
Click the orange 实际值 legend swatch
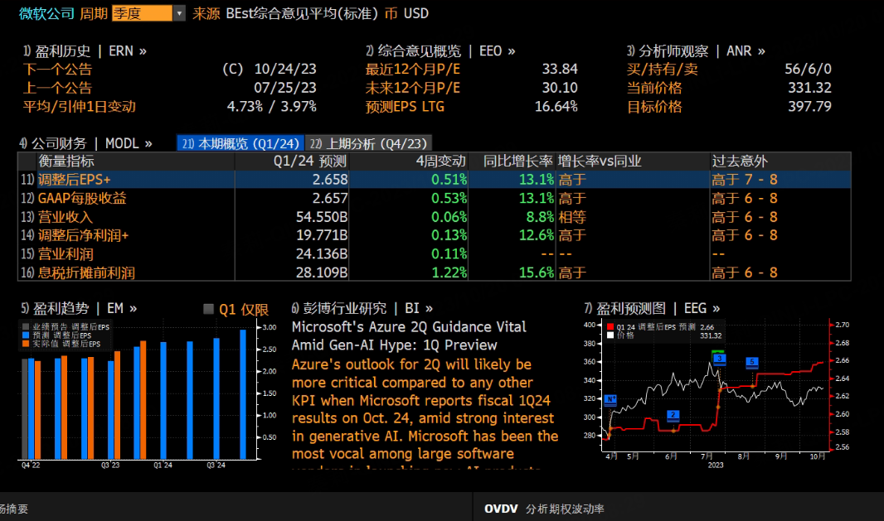26,344
